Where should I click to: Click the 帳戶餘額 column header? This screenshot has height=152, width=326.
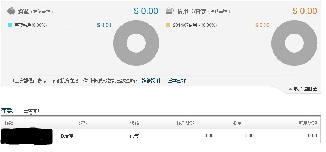coord(185,123)
